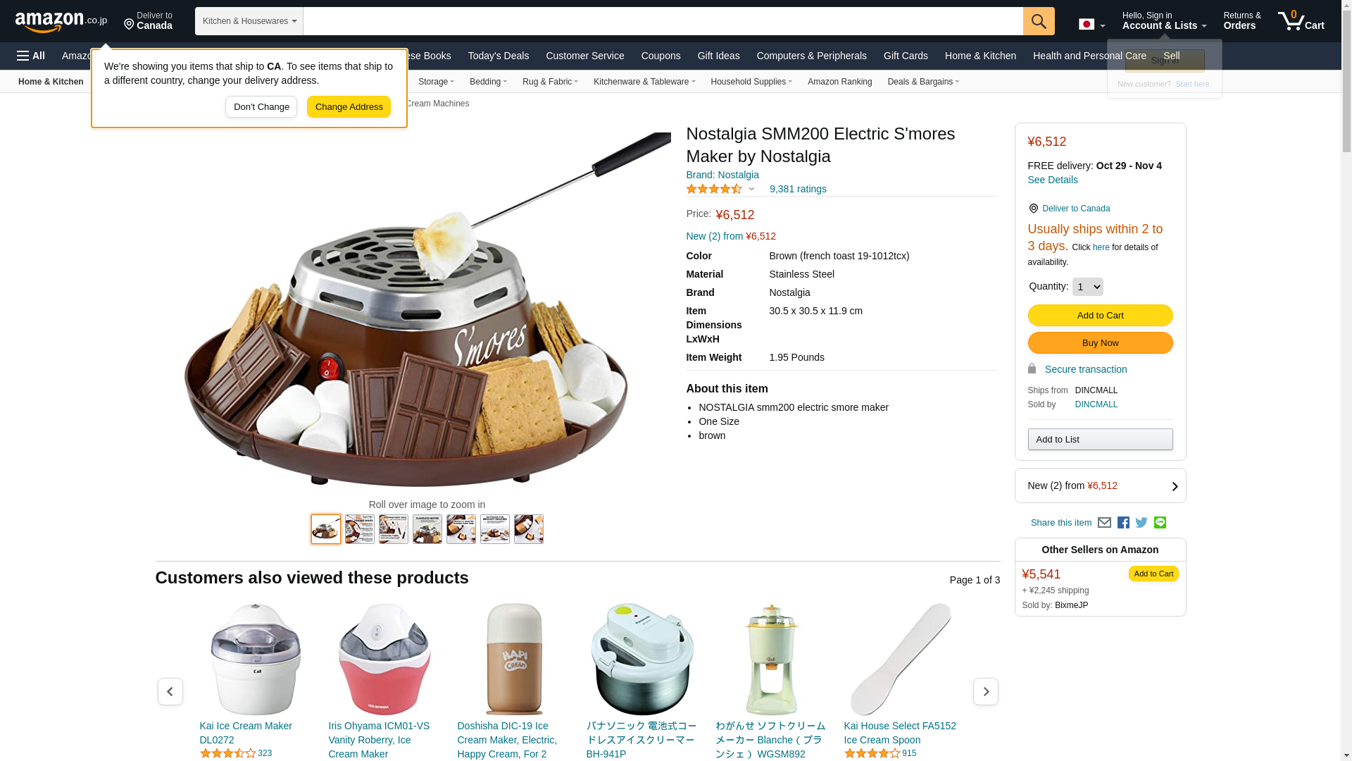Image resolution: width=1352 pixels, height=761 pixels.
Task: Click inside the search input field
Action: (663, 21)
